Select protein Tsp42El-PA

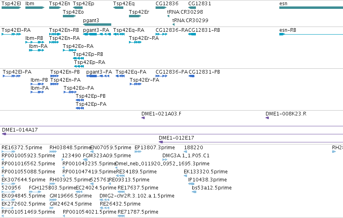point(12,76)
